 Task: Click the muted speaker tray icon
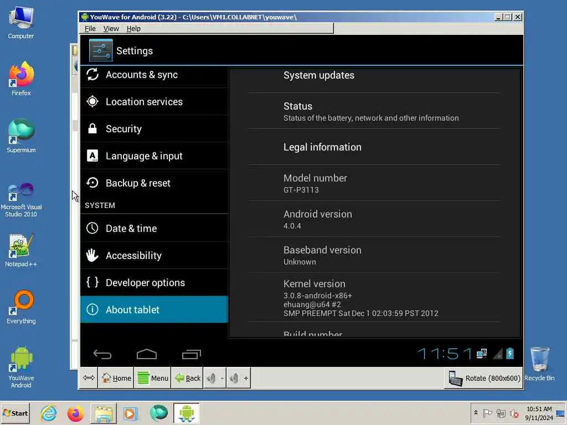tap(514, 413)
